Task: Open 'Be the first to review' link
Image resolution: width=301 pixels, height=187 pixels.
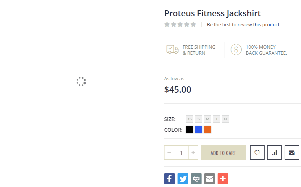Action: point(243,25)
